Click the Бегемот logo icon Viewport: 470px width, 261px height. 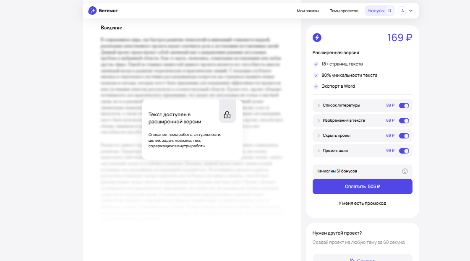point(92,10)
